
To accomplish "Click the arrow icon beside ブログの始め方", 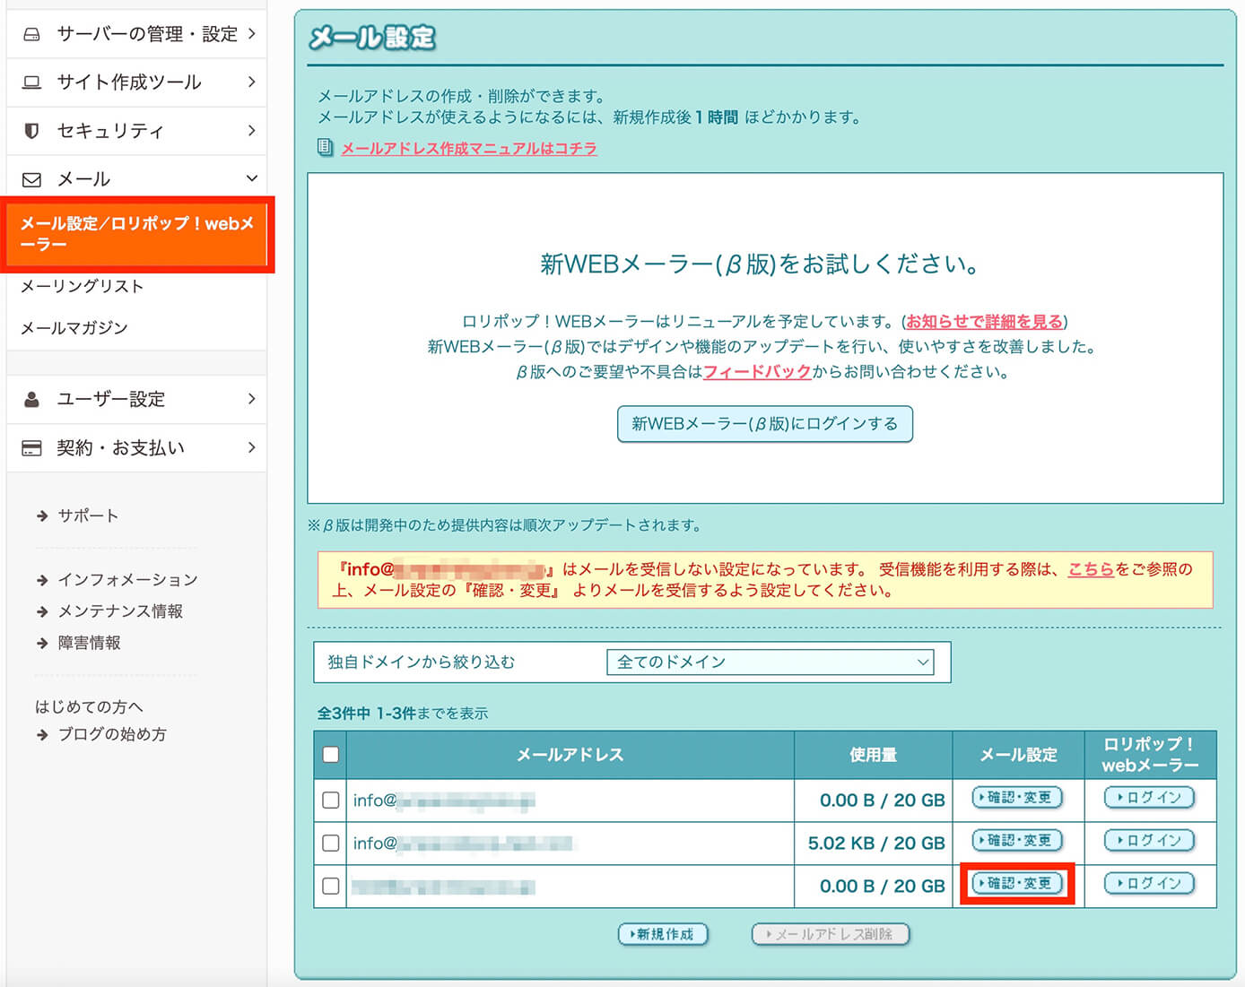I will 42,734.
